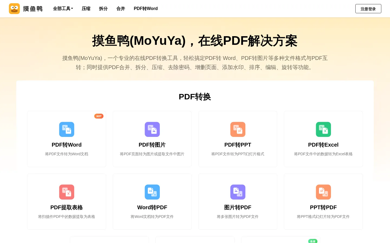Click description 将PDF文件中的数据转为Excel表格

[x=323, y=154]
